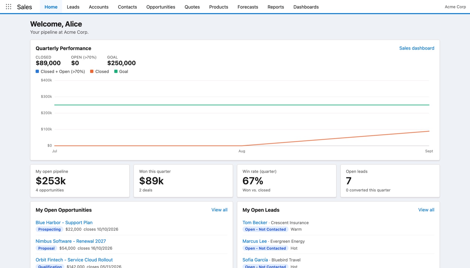Click the Acme Corp account label

[x=455, y=7]
